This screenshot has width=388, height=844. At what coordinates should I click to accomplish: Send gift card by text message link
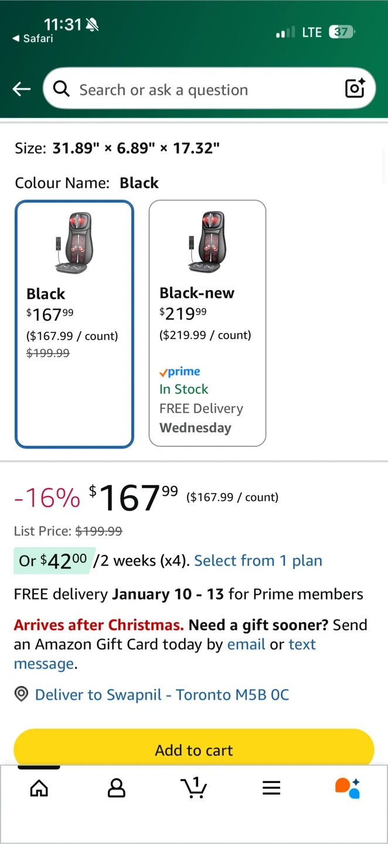pyautogui.click(x=302, y=645)
